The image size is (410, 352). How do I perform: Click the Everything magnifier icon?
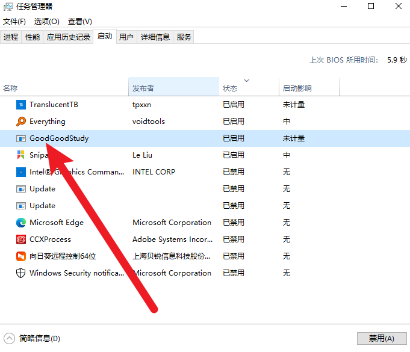(x=21, y=122)
